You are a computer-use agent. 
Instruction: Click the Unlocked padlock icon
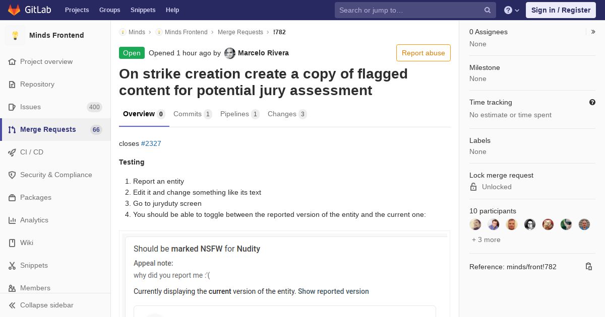point(473,187)
